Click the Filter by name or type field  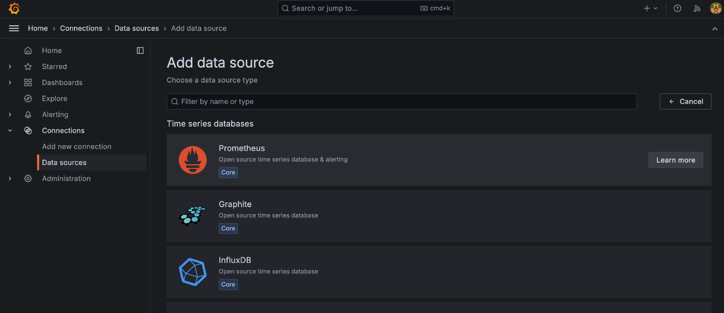pyautogui.click(x=401, y=102)
